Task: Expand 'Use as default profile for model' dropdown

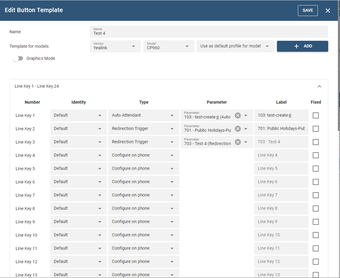Action: (235, 46)
